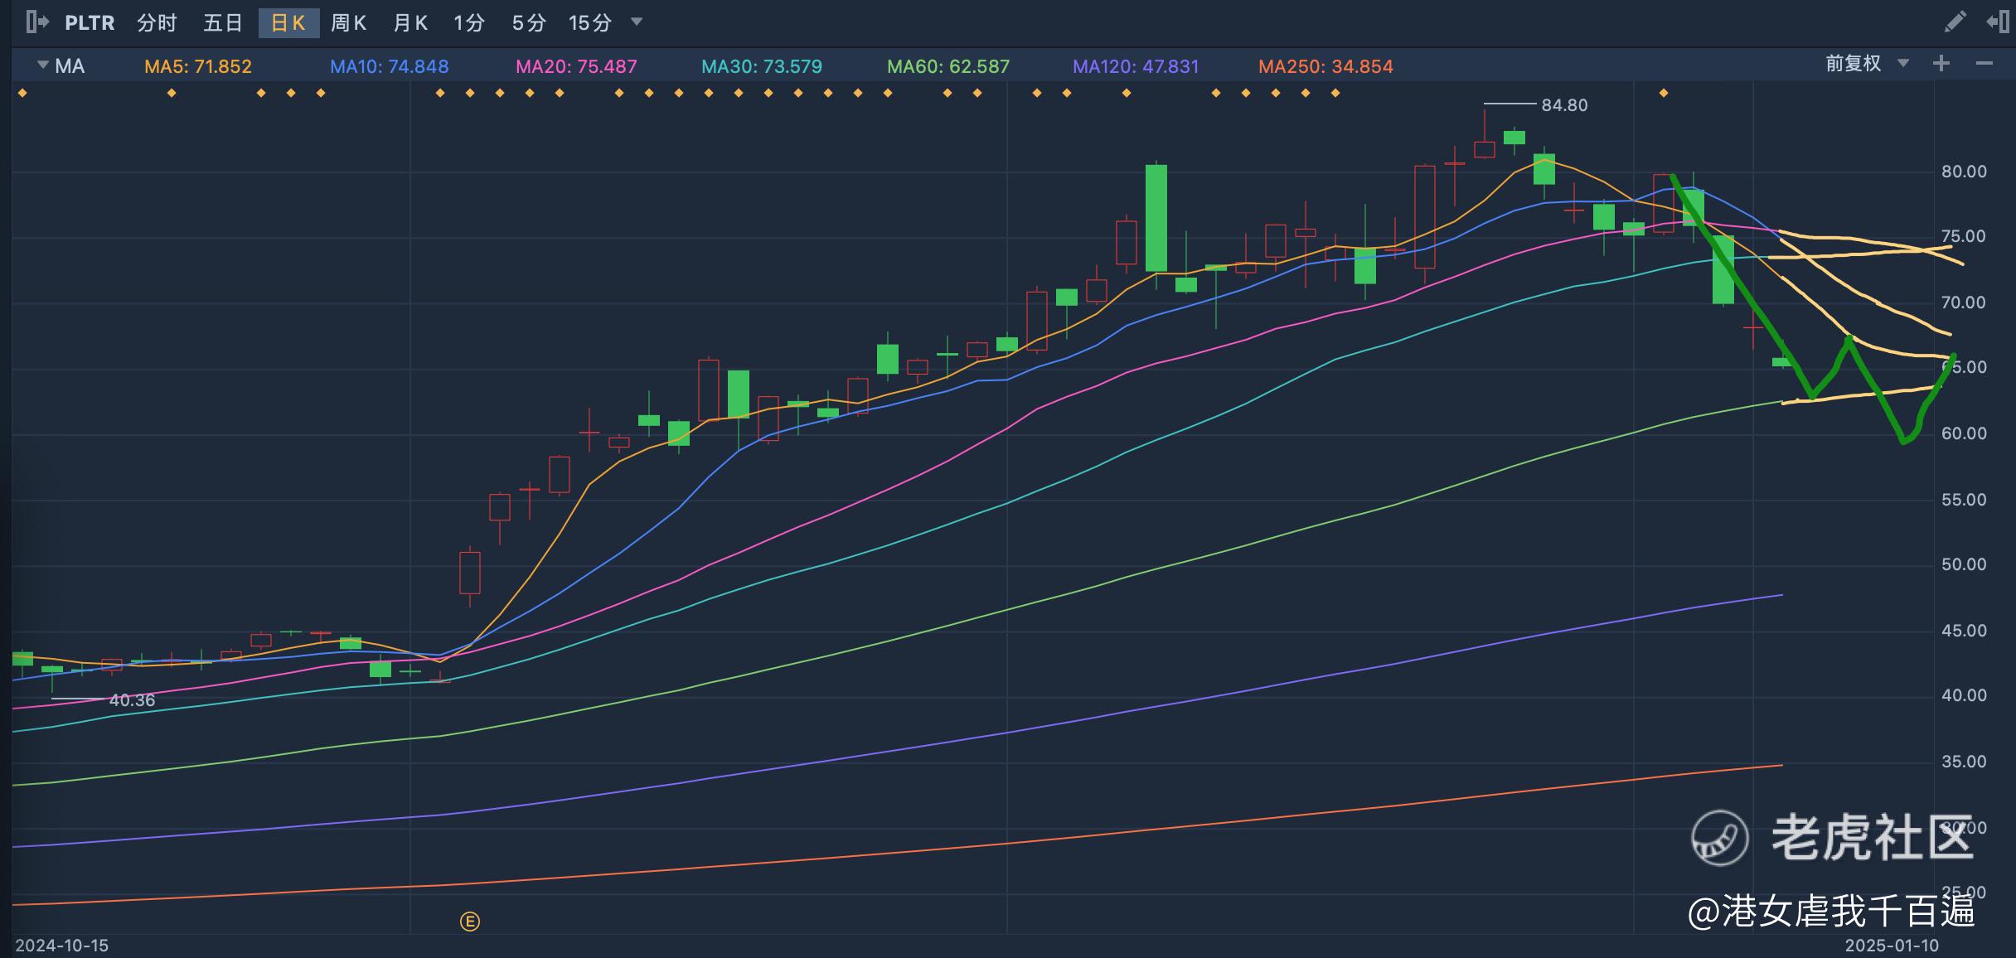
Task: Click the tallest green candlestick near 80
Action: click(x=1156, y=218)
